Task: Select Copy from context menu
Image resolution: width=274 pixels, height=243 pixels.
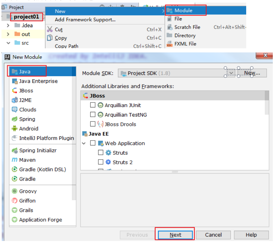Action: click(x=105, y=38)
